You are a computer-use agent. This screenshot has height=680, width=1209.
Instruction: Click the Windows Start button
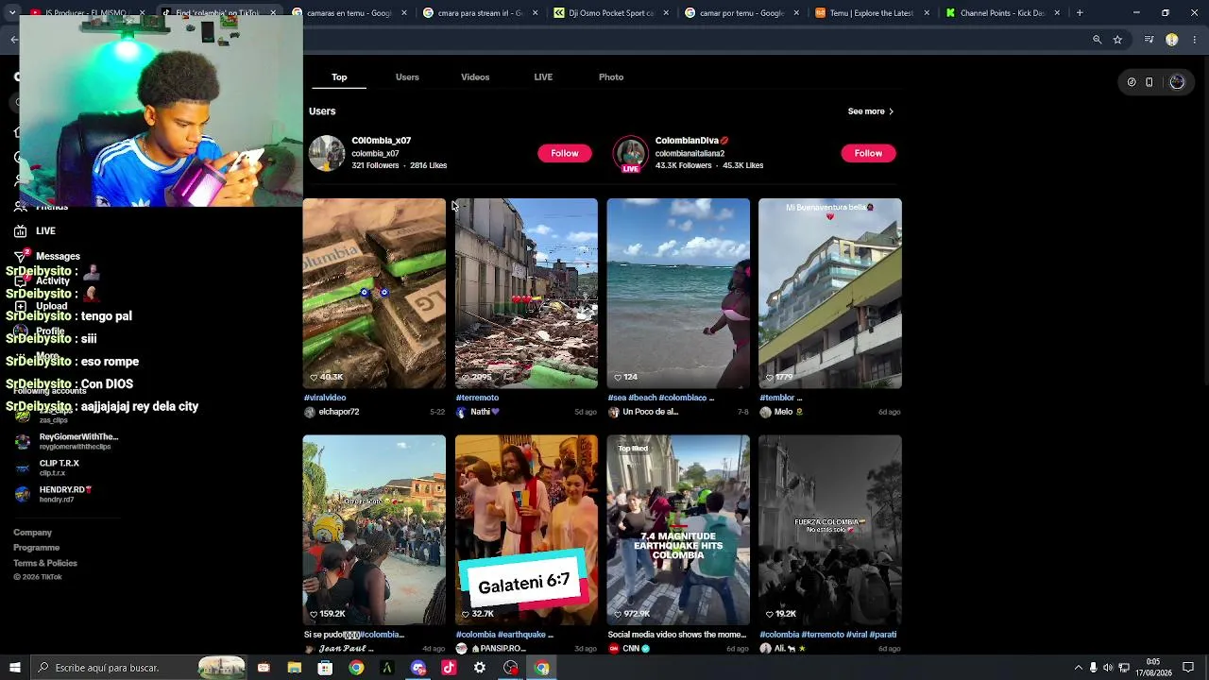tap(14, 668)
